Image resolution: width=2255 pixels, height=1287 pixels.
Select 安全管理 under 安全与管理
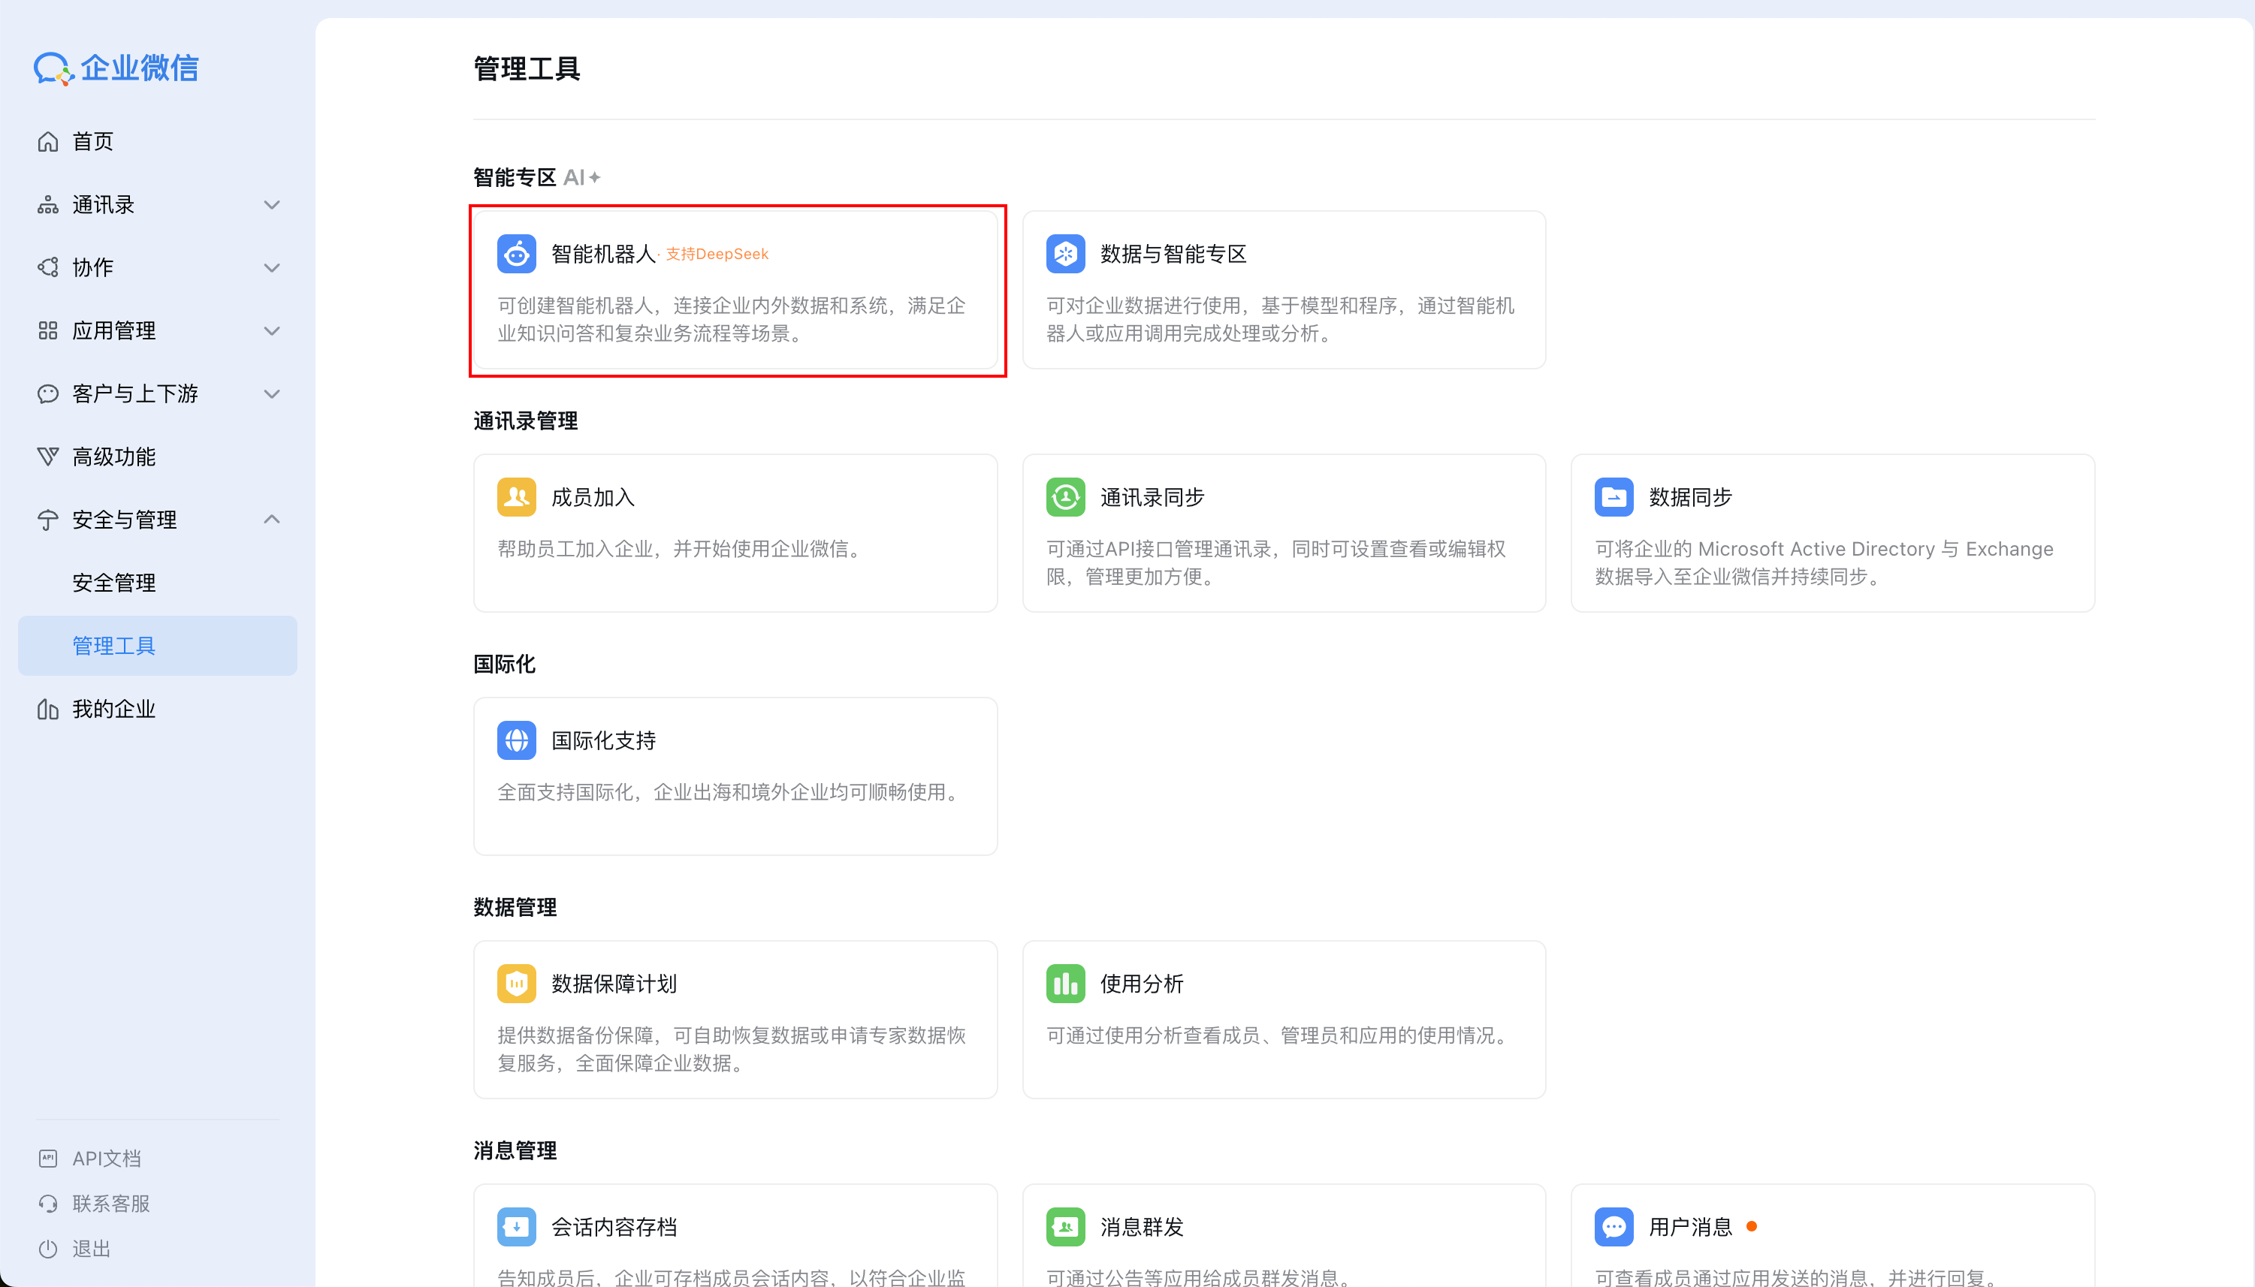[115, 582]
